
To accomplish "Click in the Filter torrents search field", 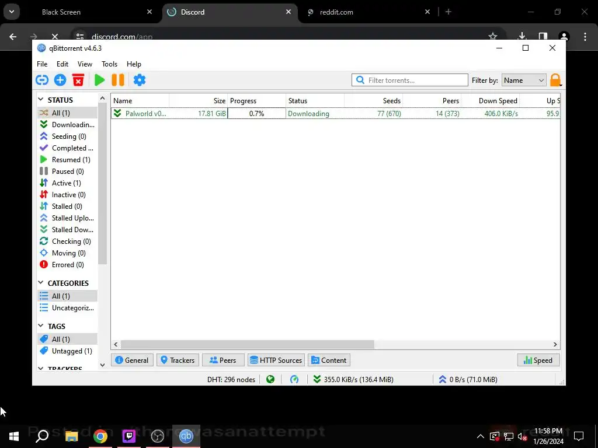I will [410, 80].
